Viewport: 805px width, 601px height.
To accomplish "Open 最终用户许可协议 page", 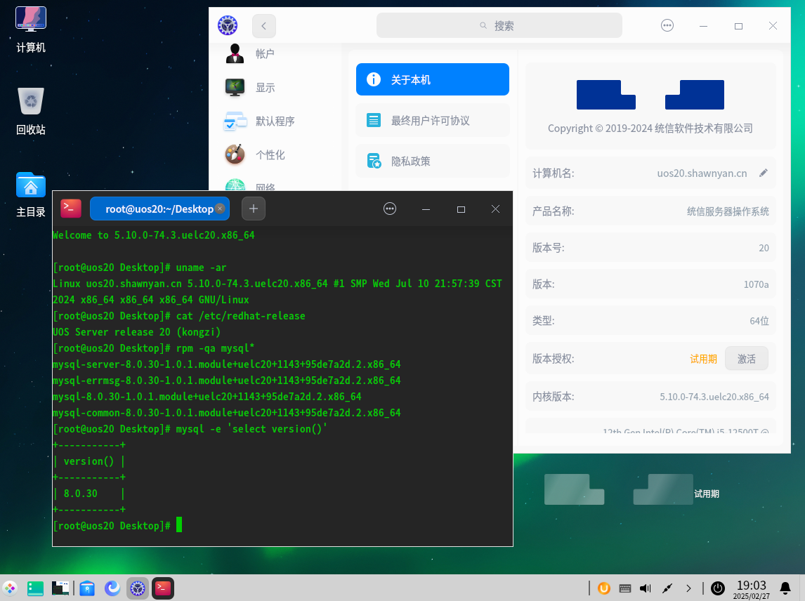I will (x=432, y=121).
